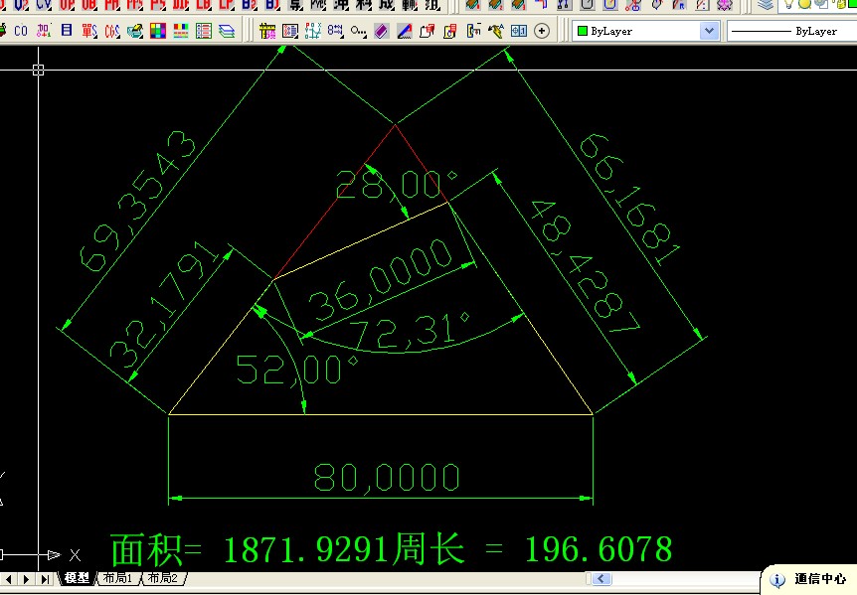Open the green ByLayer color dropdown

pyautogui.click(x=709, y=31)
